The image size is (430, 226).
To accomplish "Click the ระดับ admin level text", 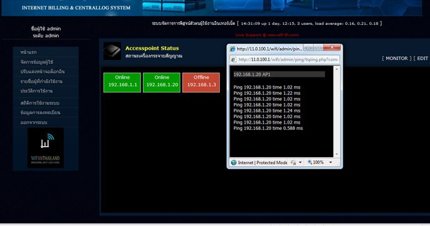I will click(x=46, y=36).
